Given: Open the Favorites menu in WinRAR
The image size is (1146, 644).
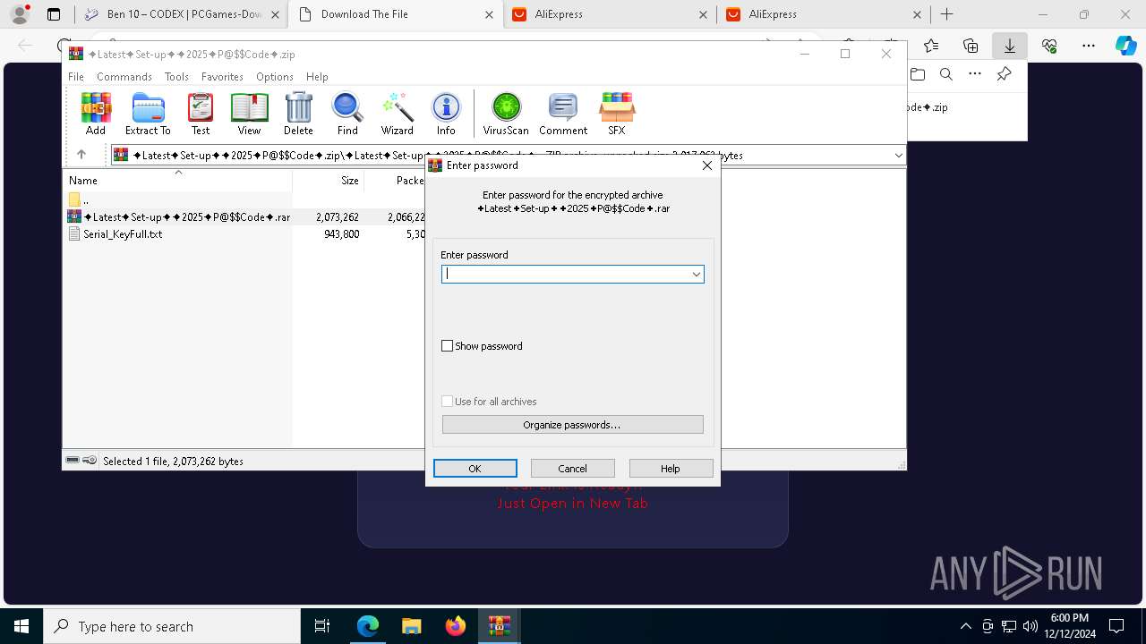Looking at the screenshot, I should [222, 77].
